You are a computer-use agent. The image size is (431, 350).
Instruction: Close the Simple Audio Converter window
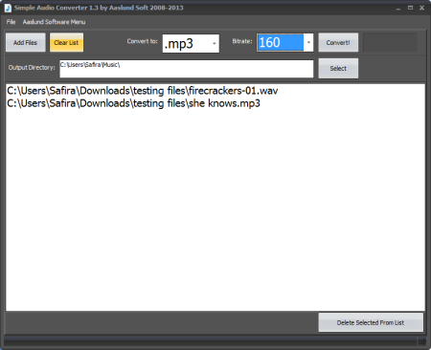[x=421, y=8]
